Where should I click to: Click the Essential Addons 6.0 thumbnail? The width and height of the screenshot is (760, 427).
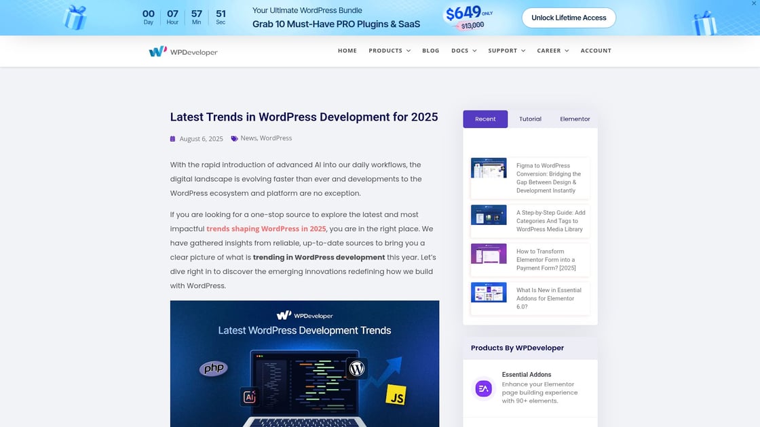coord(489,292)
